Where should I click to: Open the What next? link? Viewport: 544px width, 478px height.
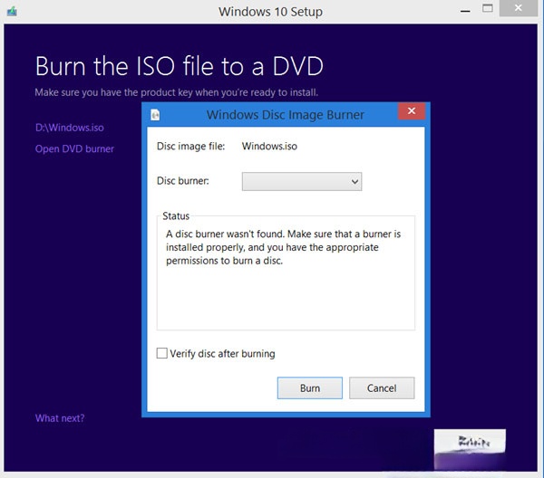tap(60, 418)
